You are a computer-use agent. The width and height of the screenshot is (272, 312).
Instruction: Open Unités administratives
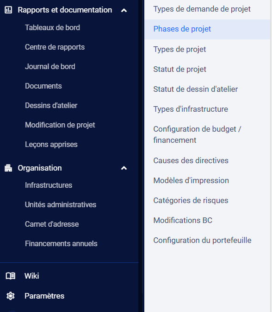pyautogui.click(x=61, y=204)
